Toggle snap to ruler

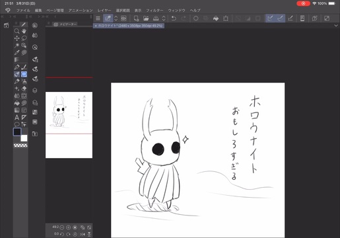[x=271, y=19]
